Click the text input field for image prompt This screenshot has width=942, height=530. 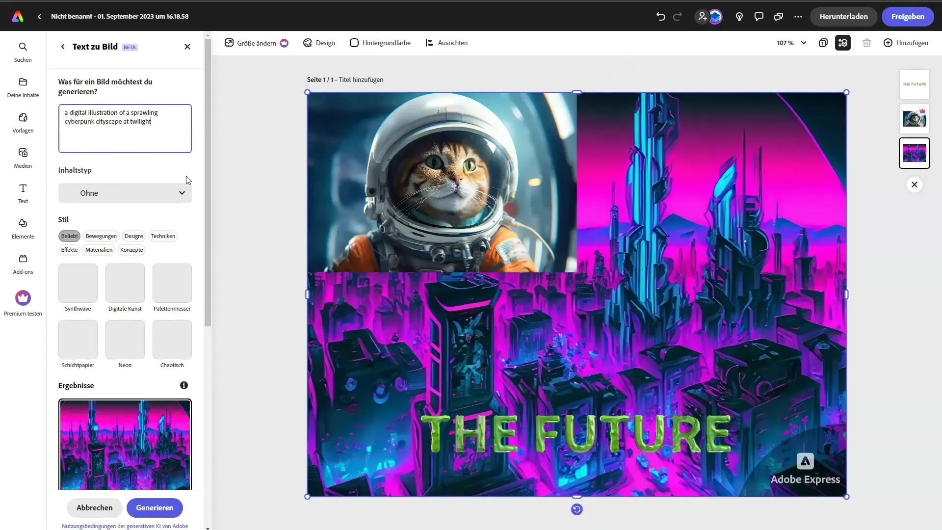click(125, 128)
